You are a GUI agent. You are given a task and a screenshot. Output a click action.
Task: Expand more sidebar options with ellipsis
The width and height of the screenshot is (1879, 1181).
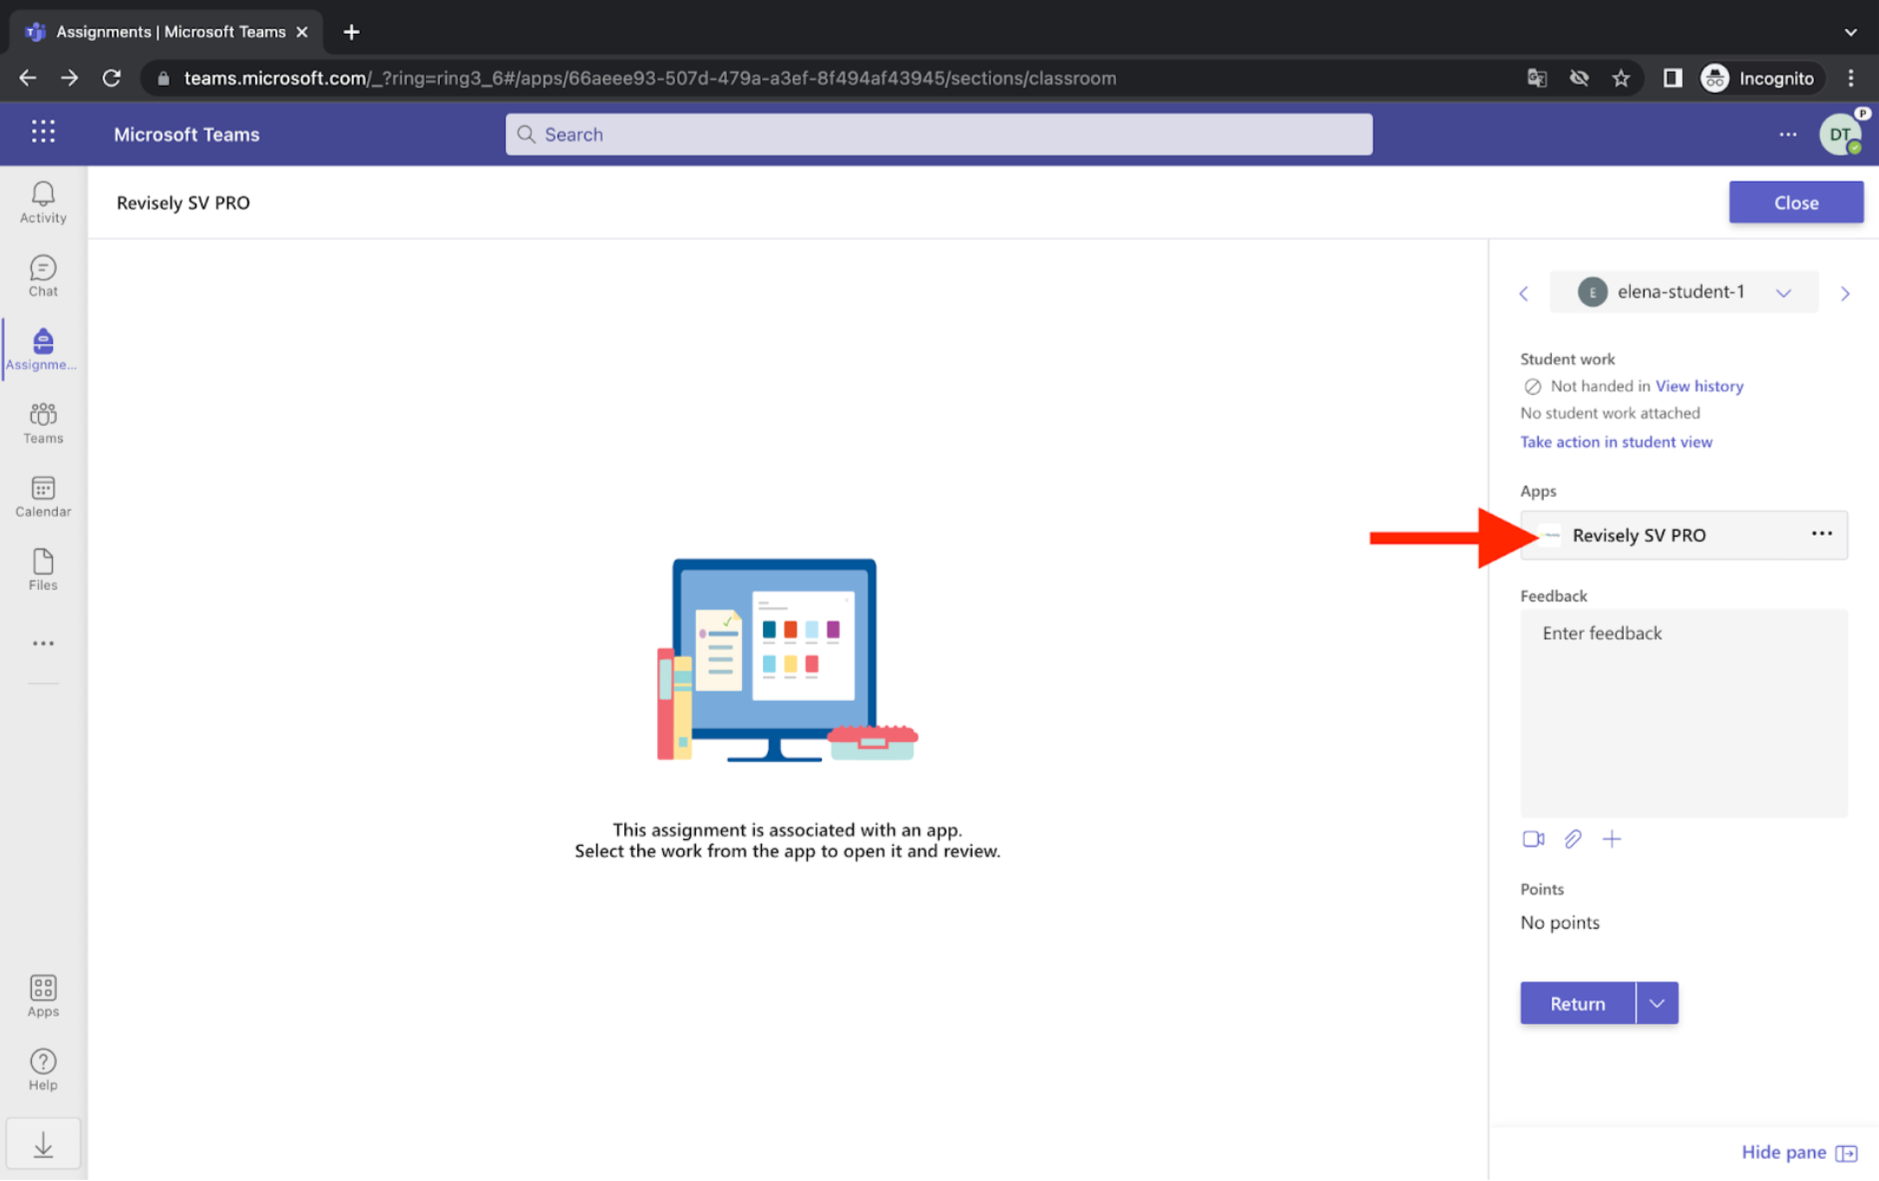pyautogui.click(x=42, y=643)
